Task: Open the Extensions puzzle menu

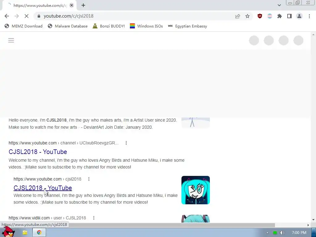Action: coord(280,16)
